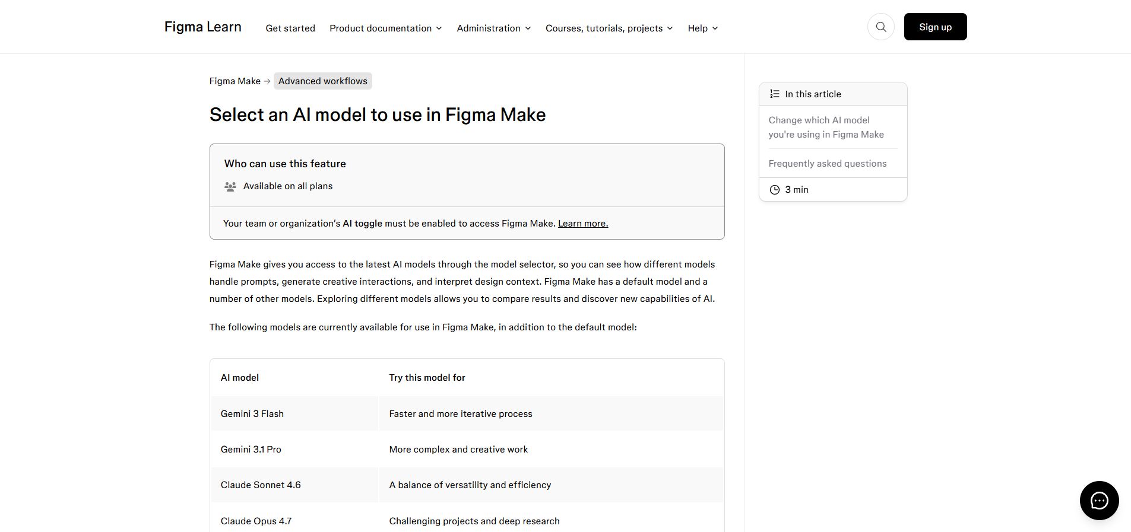Click the In this article header
1131x532 pixels.
click(x=833, y=94)
